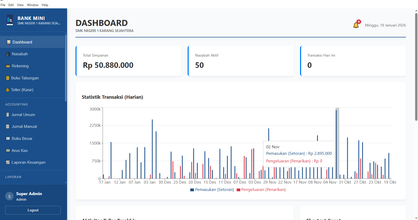
Task: Toggle Pemasukan (Setoran) legend series
Action: (x=212, y=190)
